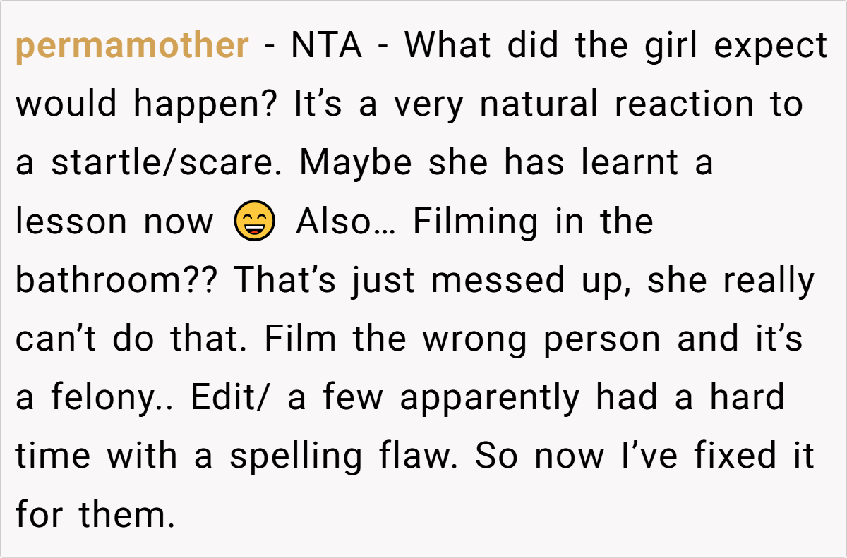
Task: Click the word 'Also…' after the emoji
Action: coord(347,223)
